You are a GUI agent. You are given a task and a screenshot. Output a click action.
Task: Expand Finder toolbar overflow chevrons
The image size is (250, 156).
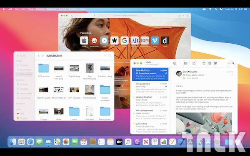pos(105,56)
